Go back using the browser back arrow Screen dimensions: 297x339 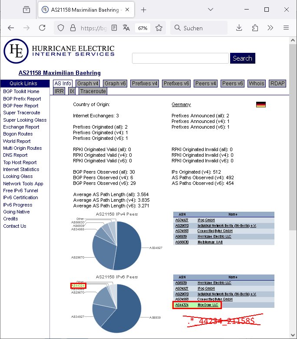(11, 28)
